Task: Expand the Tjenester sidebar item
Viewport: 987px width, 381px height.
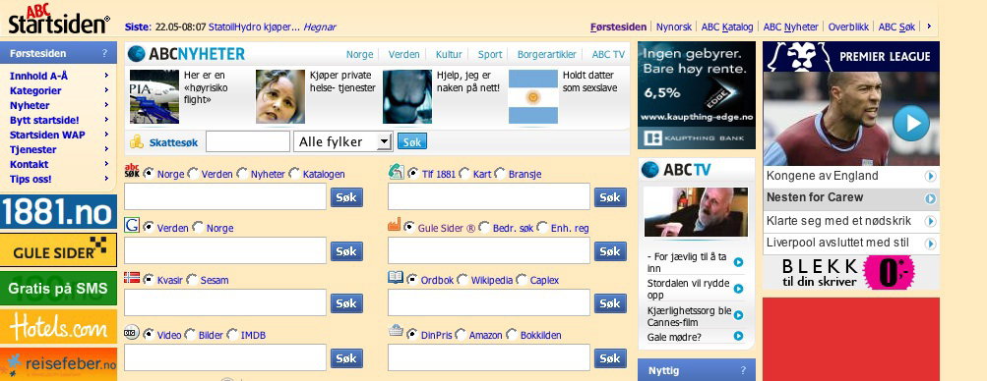Action: pos(106,149)
